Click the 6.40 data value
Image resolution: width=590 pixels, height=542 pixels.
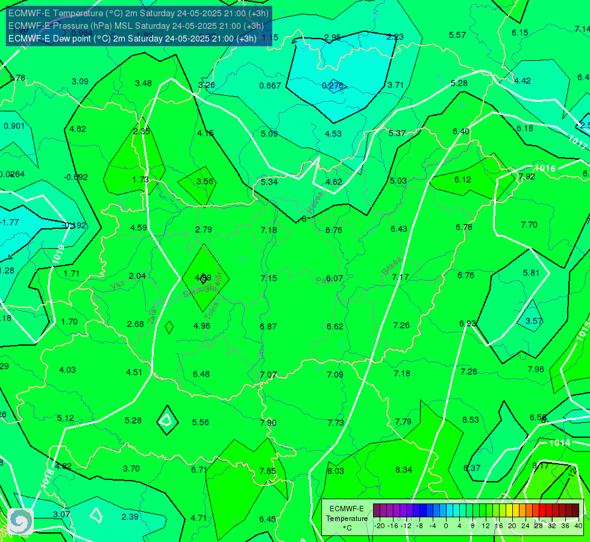coord(461,132)
